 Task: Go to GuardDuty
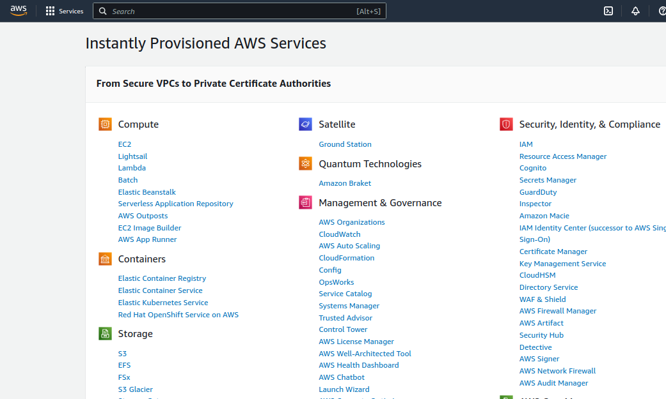coord(538,192)
